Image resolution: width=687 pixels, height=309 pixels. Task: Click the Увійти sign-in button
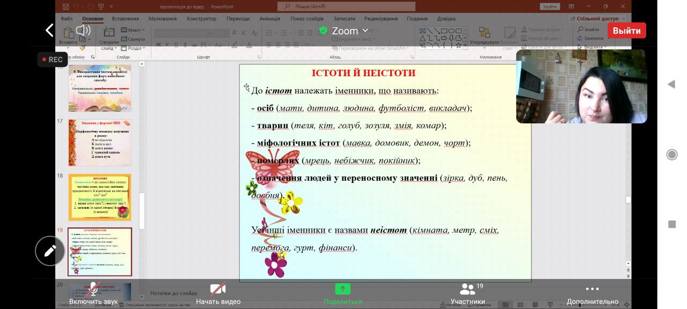pyautogui.click(x=550, y=6)
